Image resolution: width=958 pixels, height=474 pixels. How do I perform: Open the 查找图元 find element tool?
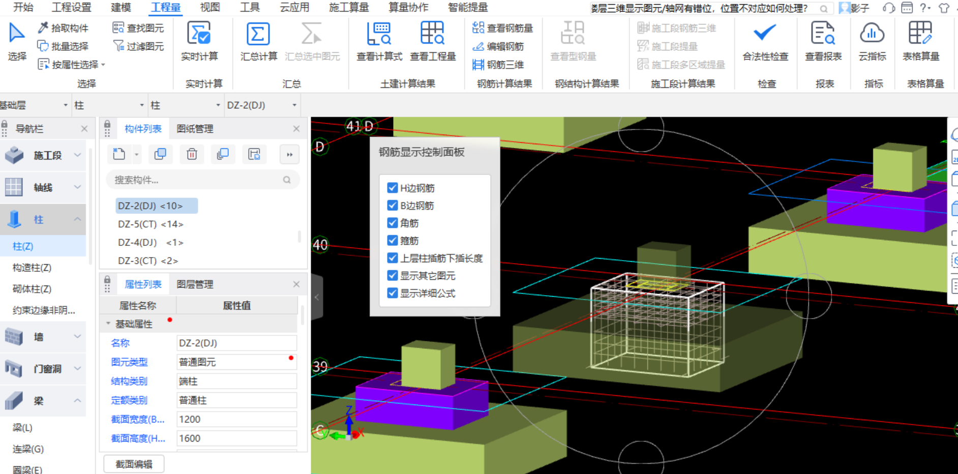(138, 28)
